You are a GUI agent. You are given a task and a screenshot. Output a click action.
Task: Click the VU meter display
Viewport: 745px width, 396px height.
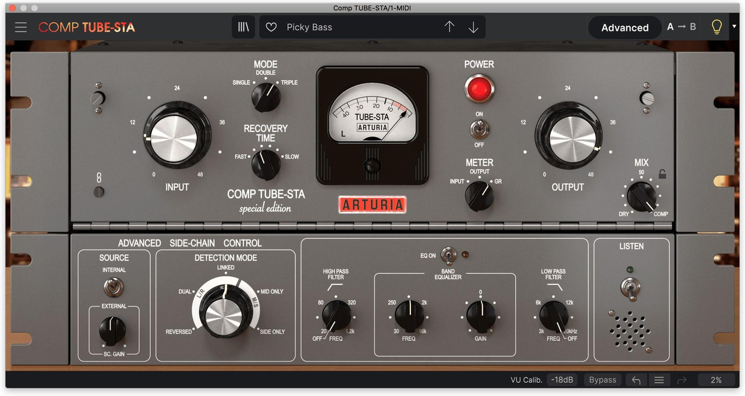(372, 113)
